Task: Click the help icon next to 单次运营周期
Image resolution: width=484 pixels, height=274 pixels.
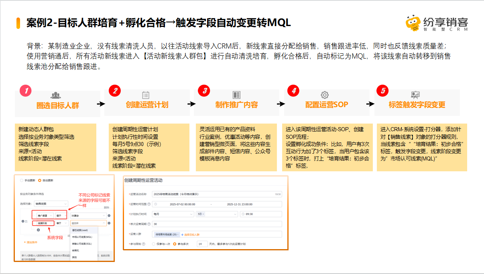Action: 149,224
